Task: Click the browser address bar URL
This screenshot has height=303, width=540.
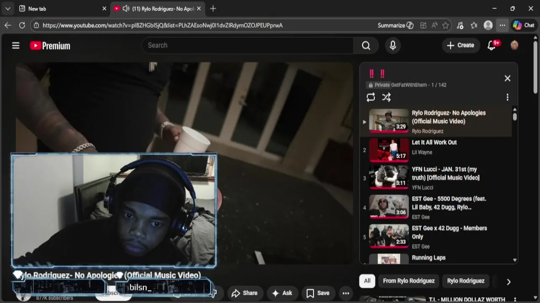Action: coord(162,25)
